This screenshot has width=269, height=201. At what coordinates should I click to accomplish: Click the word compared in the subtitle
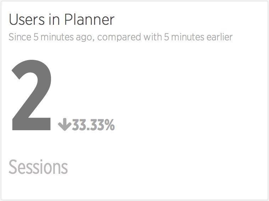pyautogui.click(x=119, y=38)
